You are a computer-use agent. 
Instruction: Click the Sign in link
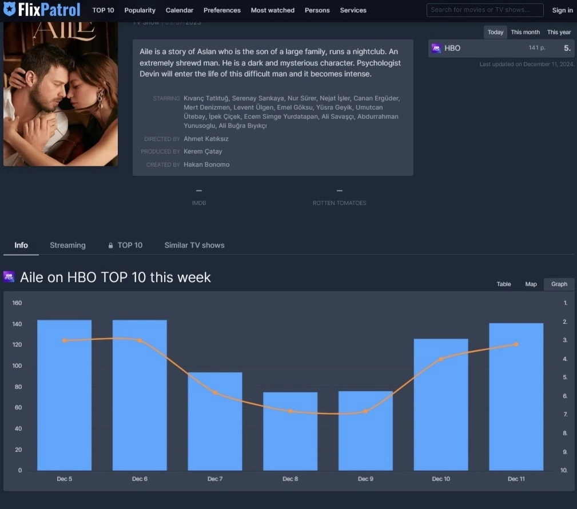[x=562, y=10]
